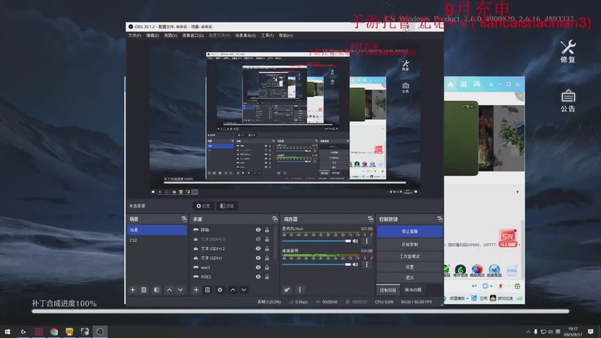Open source properties gear in Sources panel

point(220,290)
